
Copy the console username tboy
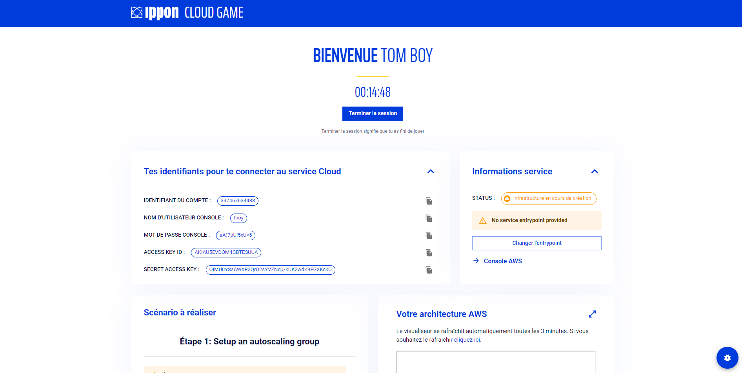429,218
